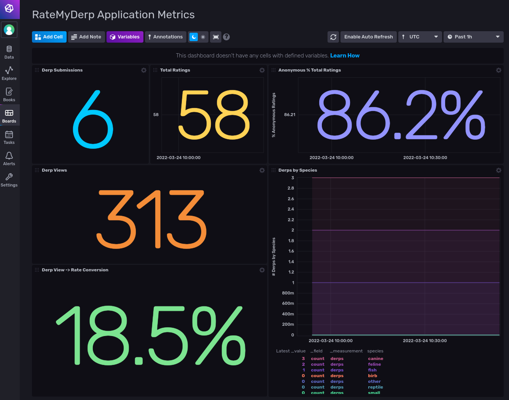Open the Past 1h time range dropdown
The height and width of the screenshot is (400, 509).
[x=474, y=37]
